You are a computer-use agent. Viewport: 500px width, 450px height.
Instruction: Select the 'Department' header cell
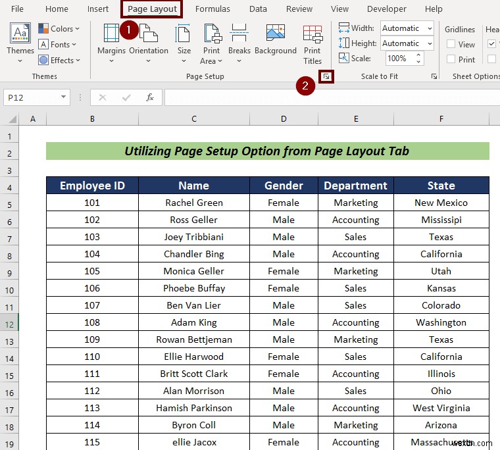pyautogui.click(x=355, y=186)
